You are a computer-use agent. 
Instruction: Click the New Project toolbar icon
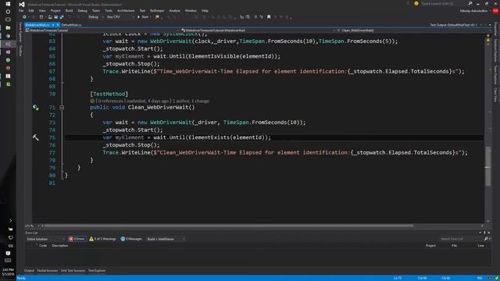41,17
